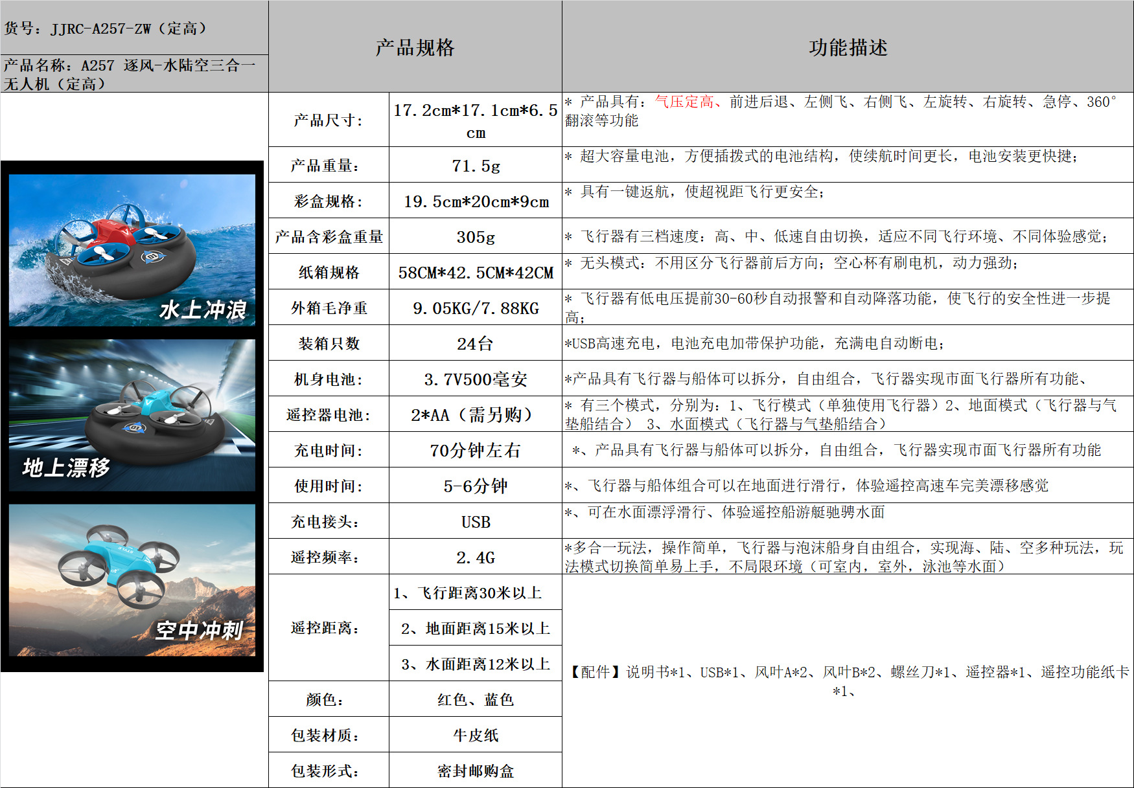The width and height of the screenshot is (1134, 788).
Task: Click the 地面距离15米以上 cell
Action: (476, 628)
